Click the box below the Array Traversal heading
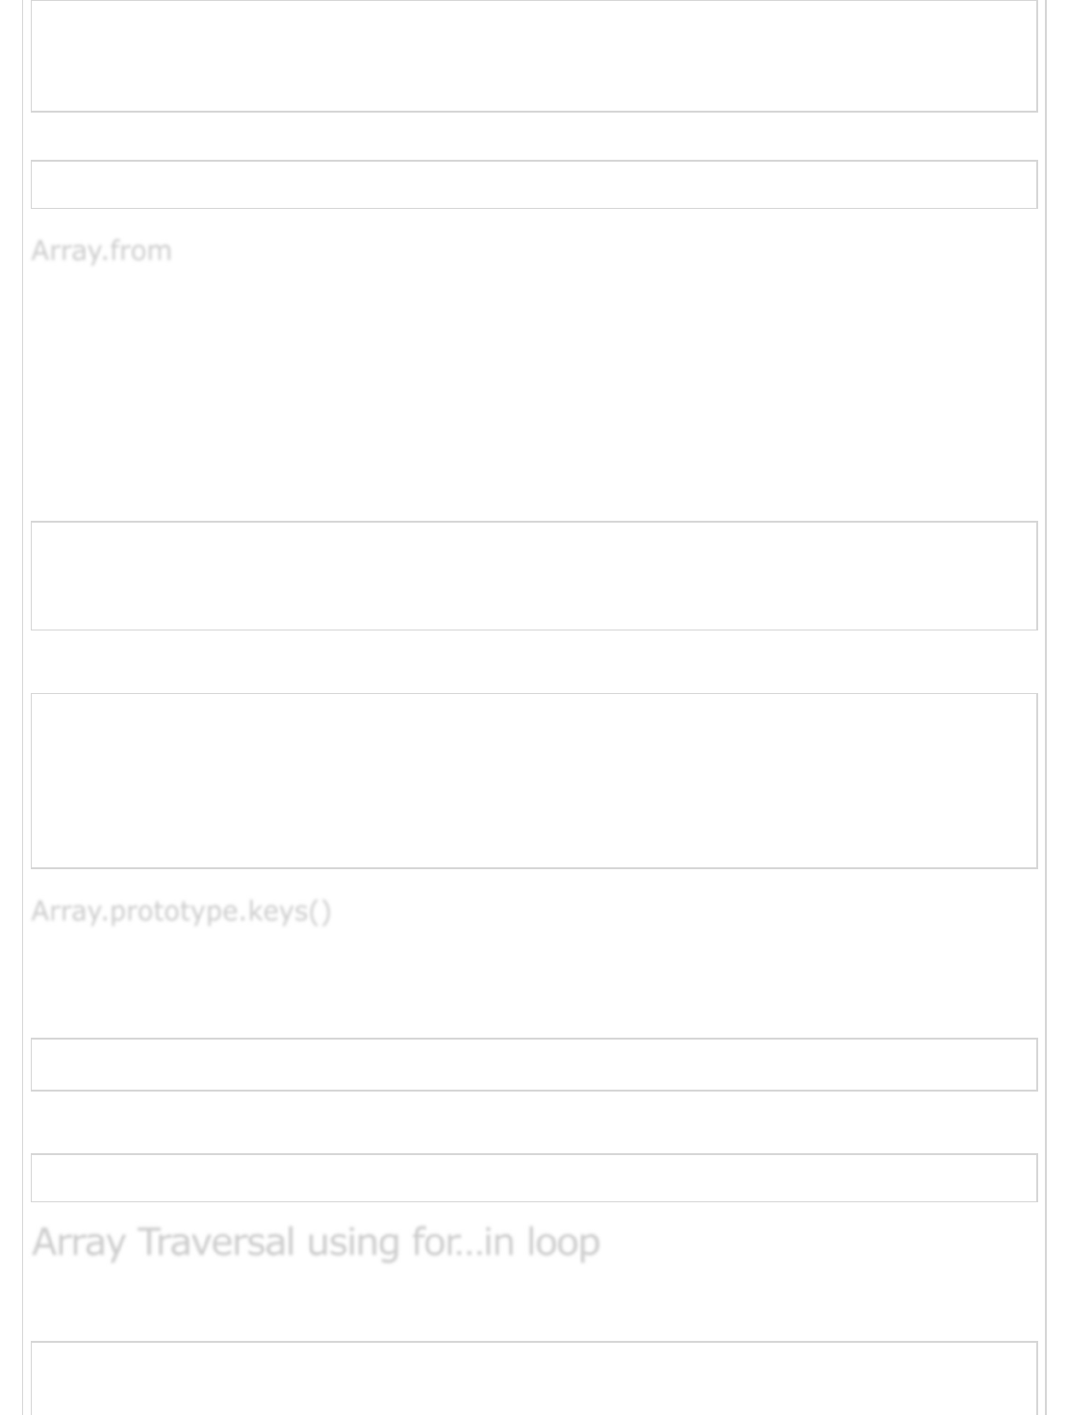Image resolution: width=1068 pixels, height=1415 pixels. click(534, 1376)
